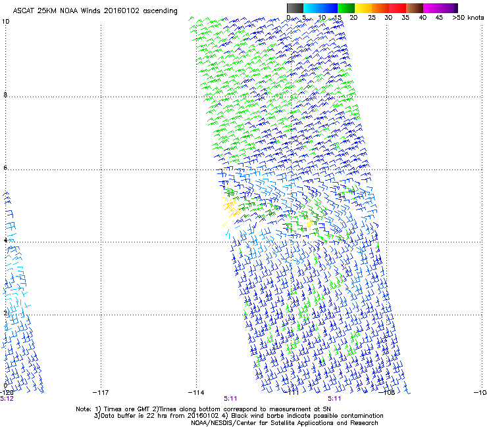The width and height of the screenshot is (487, 427).
Task: Click the 'Data buffer is 22 hrs' note
Action: pos(238,416)
